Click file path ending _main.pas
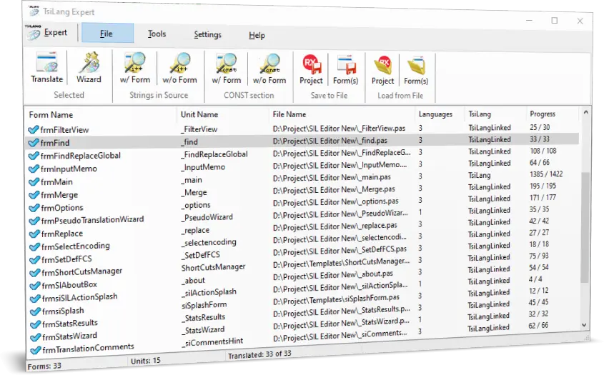The height and width of the screenshot is (375, 604). 332,177
